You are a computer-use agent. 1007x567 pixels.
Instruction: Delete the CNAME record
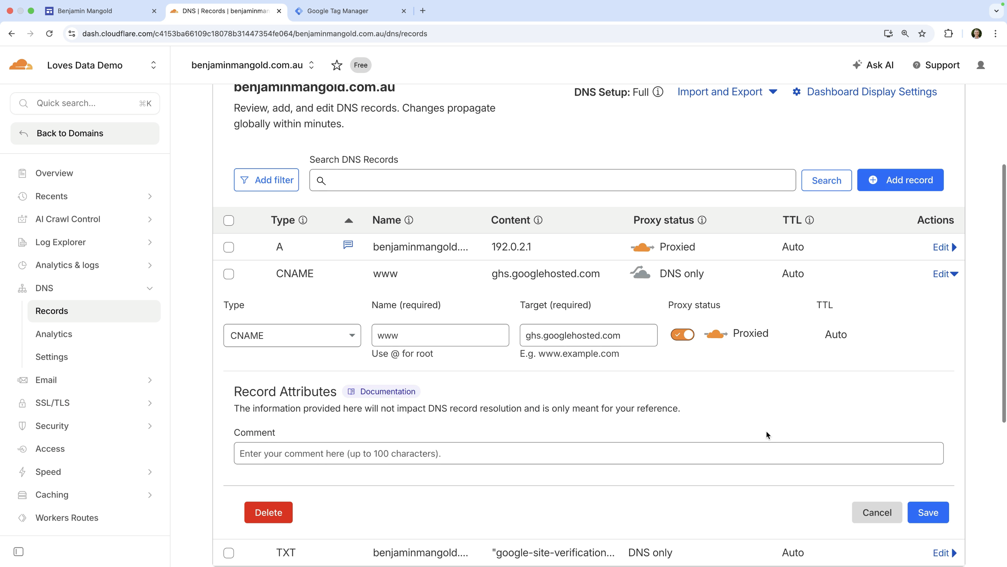[x=268, y=513]
